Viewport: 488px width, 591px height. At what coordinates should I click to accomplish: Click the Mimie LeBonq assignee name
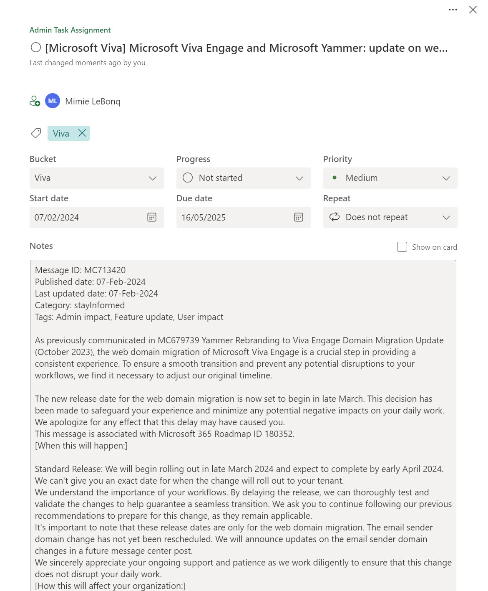pos(93,101)
